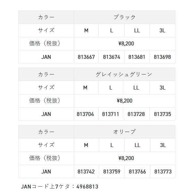The image size is (196, 196).
Task: Select JAN code 813681
Action: pyautogui.click(x=137, y=57)
